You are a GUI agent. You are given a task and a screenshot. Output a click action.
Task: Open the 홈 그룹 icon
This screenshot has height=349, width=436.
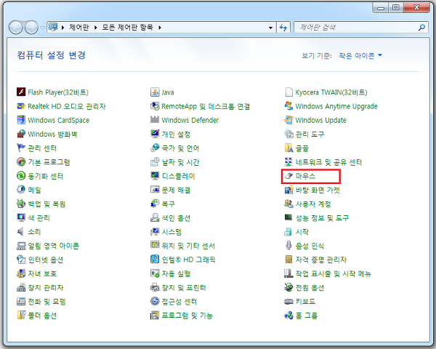[289, 316]
